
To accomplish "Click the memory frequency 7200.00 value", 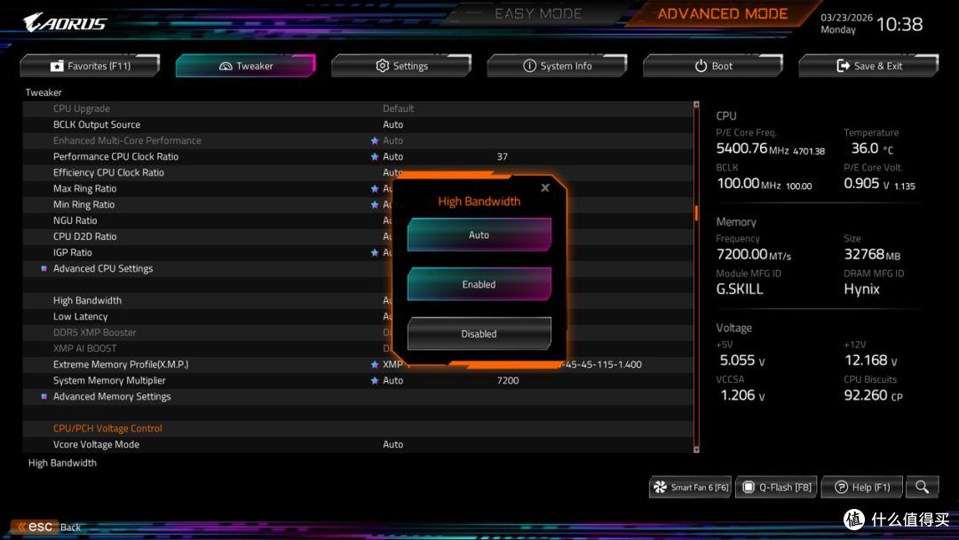I will 741,254.
